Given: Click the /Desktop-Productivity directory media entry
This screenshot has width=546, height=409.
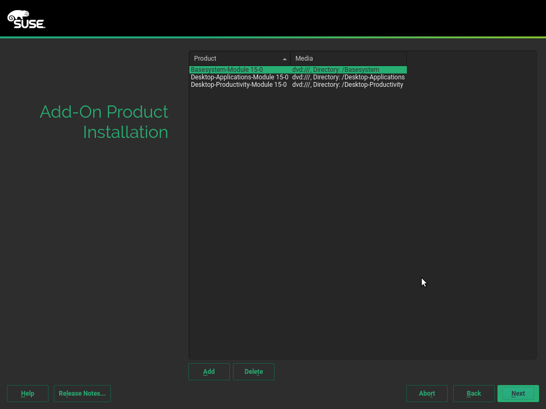Looking at the screenshot, I should pyautogui.click(x=347, y=85).
